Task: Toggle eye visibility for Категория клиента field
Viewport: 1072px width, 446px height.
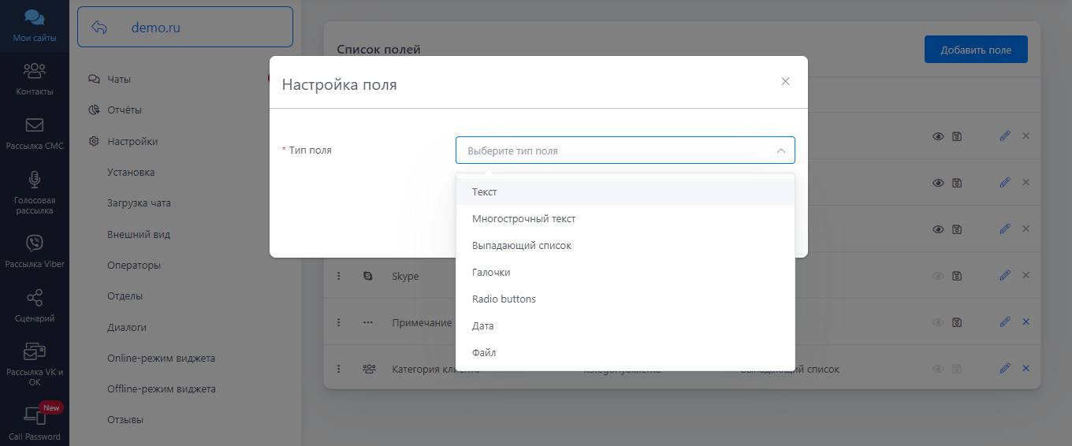Action: (938, 369)
